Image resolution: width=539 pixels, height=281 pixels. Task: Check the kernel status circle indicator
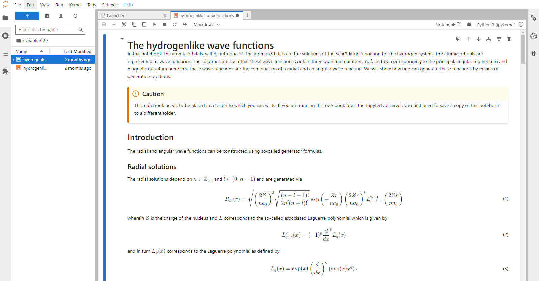pos(521,24)
